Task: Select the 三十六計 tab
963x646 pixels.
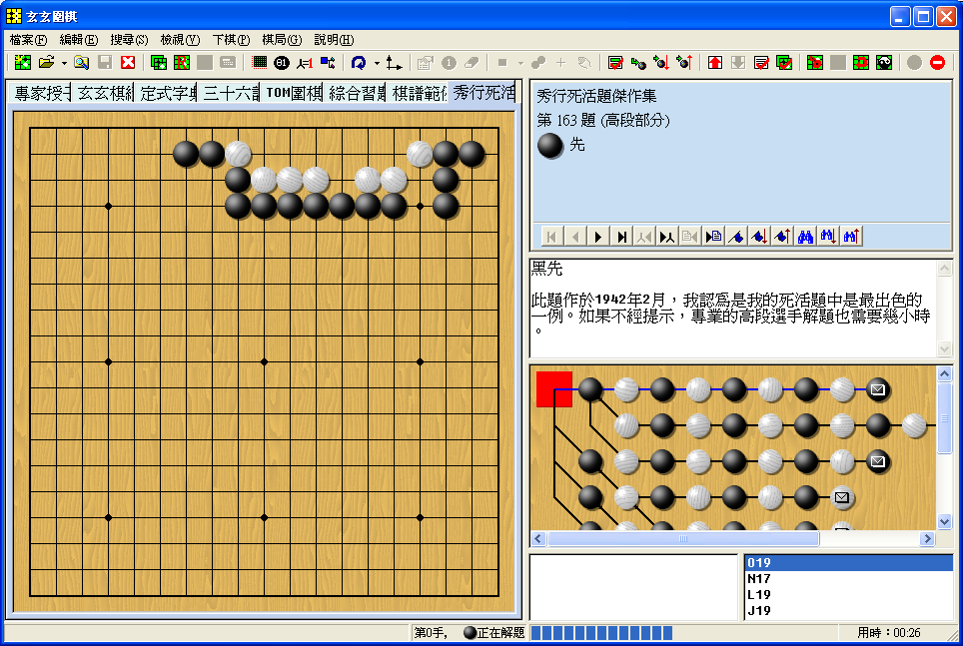Action: coord(230,94)
